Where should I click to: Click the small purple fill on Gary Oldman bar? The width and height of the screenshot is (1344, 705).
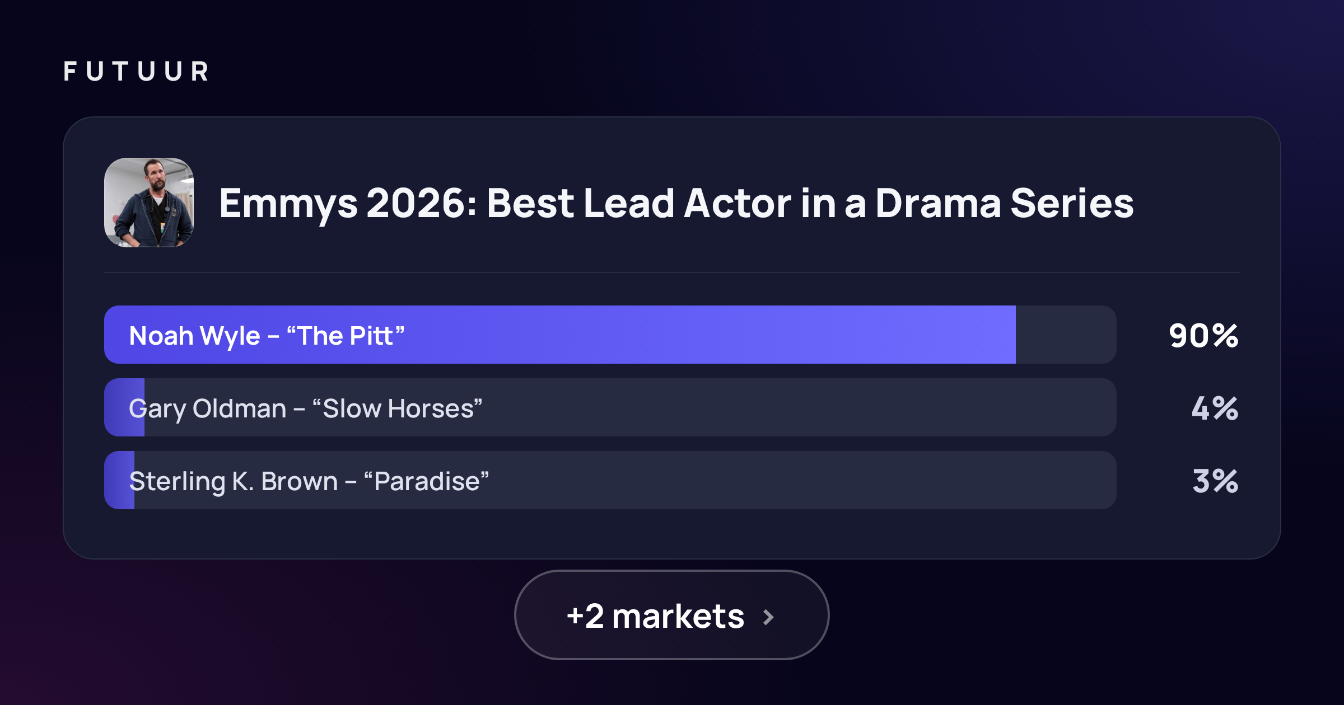coord(124,407)
